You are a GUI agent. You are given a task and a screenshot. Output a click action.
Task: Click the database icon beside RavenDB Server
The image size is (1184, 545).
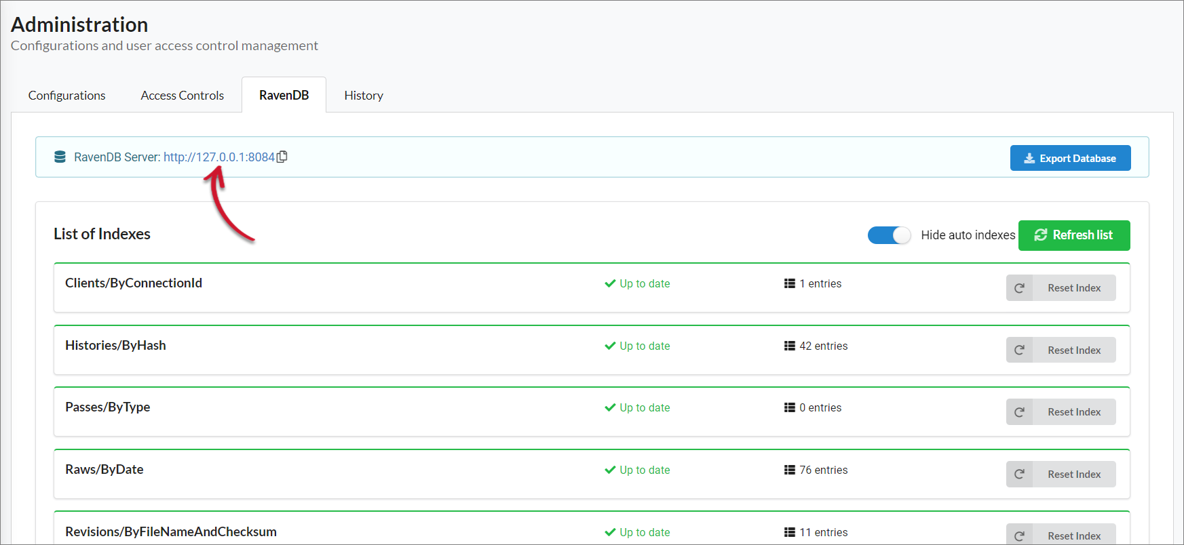60,157
